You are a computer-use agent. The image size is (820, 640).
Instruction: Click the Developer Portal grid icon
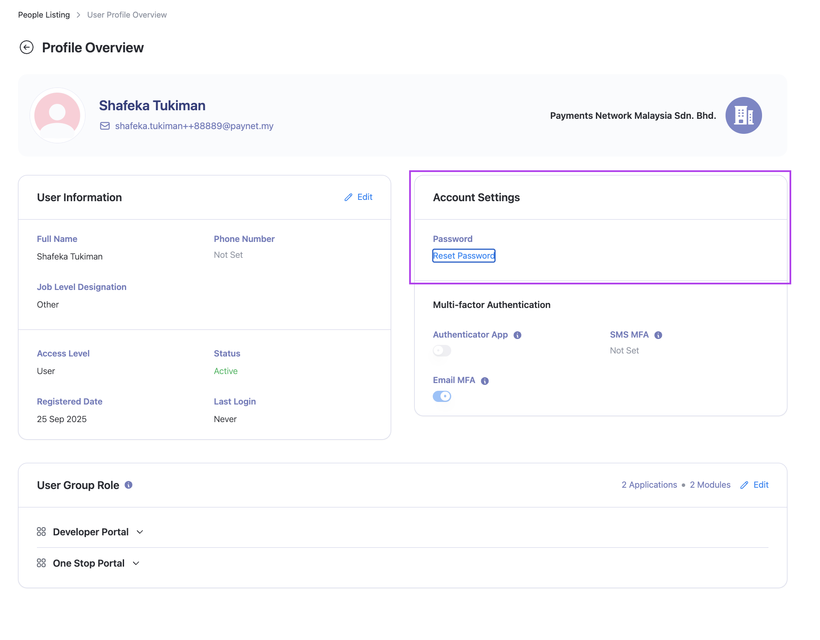tap(41, 532)
